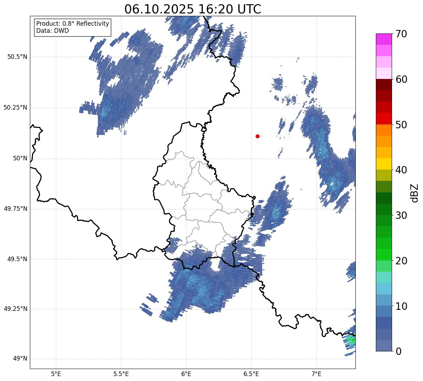Click the '49.75°N' latitude label
423x381 pixels.
click(15, 209)
